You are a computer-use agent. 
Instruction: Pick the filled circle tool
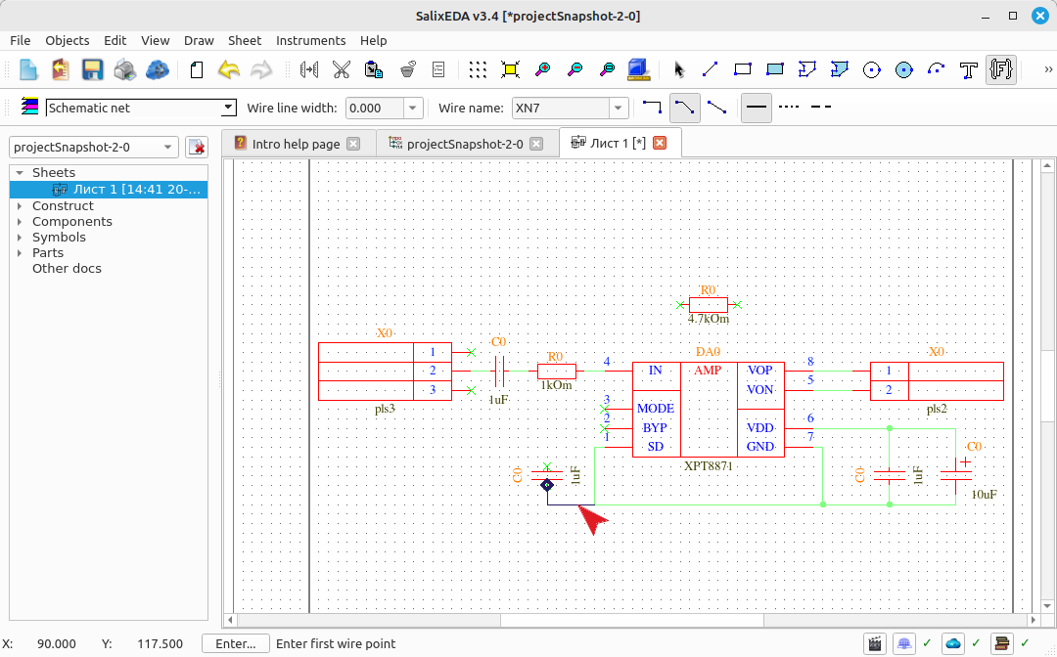pos(904,69)
